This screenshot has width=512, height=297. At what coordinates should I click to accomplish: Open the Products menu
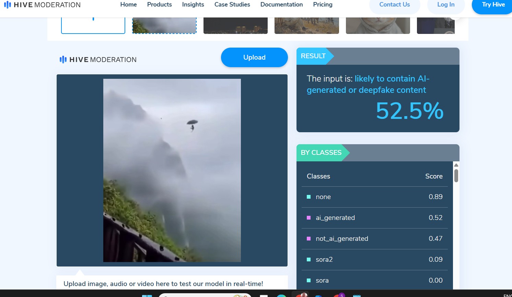159,4
